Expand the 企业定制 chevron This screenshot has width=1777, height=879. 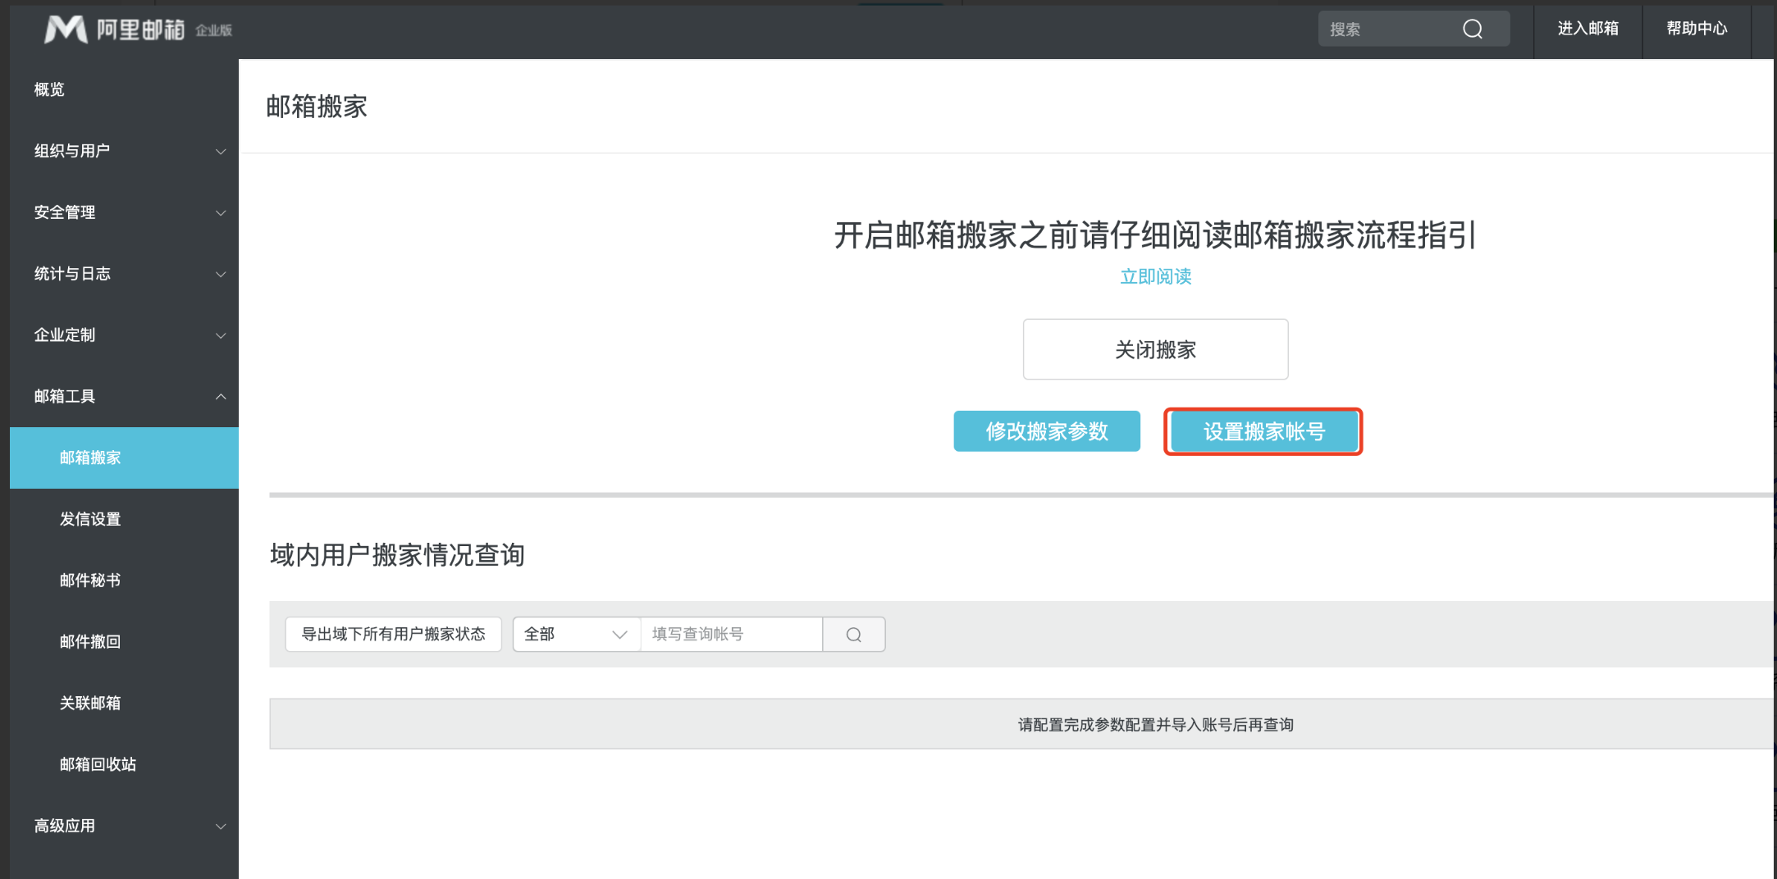pos(221,336)
